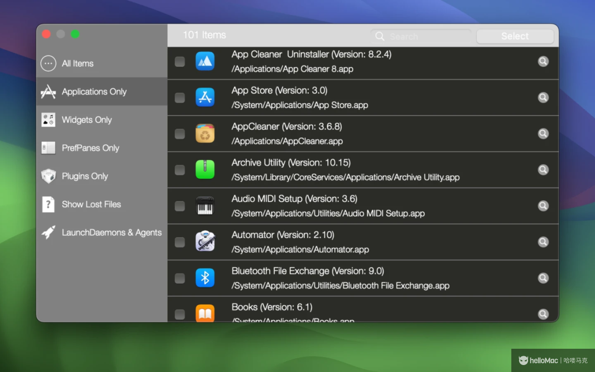Click the Audio MIDI Setup keyboard icon
This screenshot has width=595, height=372.
[205, 206]
